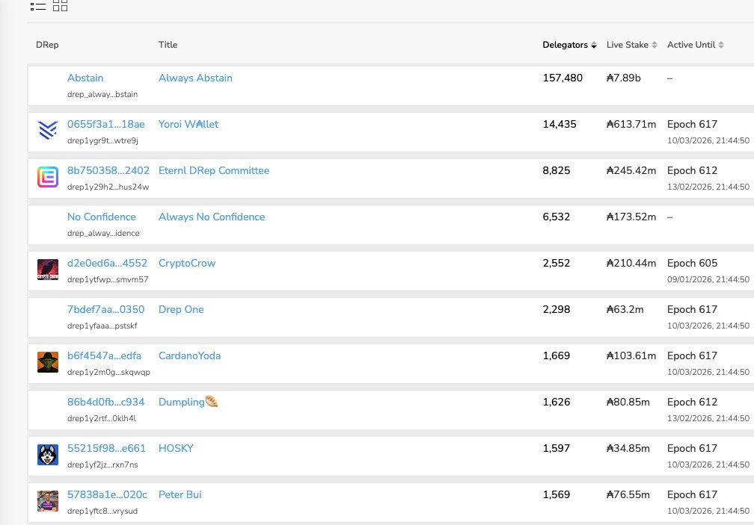Open DRep d2e0ed6a...4552 link

tap(107, 263)
